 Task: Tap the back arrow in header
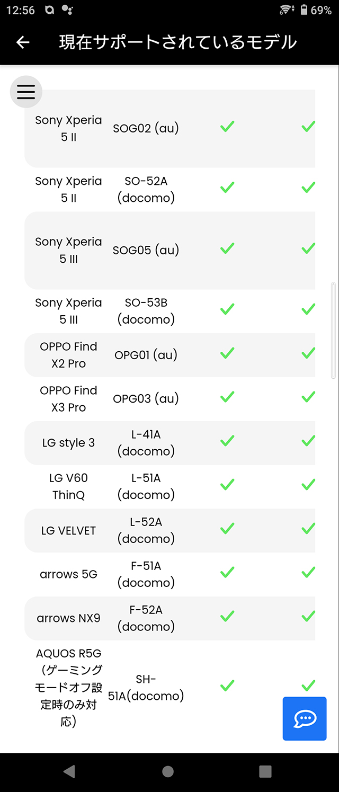point(23,42)
